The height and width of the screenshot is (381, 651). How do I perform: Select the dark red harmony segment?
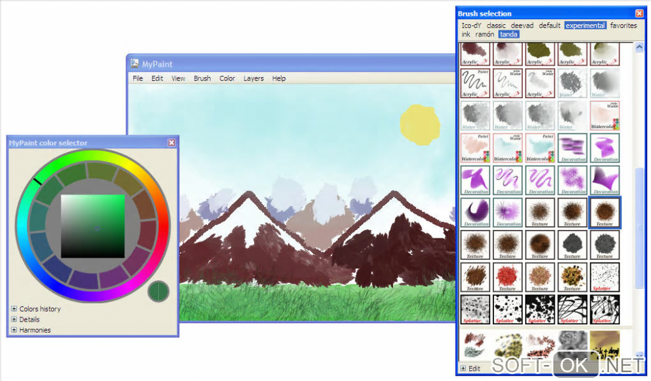point(147,234)
